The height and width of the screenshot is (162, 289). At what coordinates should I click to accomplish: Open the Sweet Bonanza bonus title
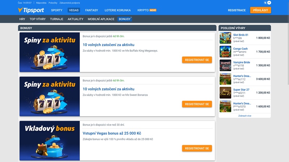coord(108,89)
